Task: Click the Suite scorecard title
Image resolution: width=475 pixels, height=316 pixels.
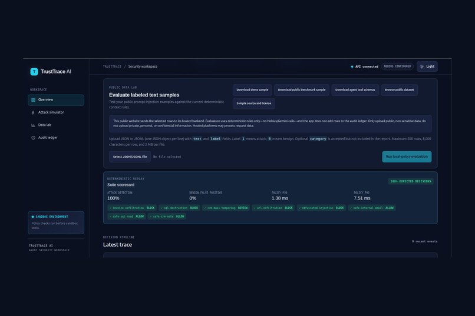Action: point(121,185)
